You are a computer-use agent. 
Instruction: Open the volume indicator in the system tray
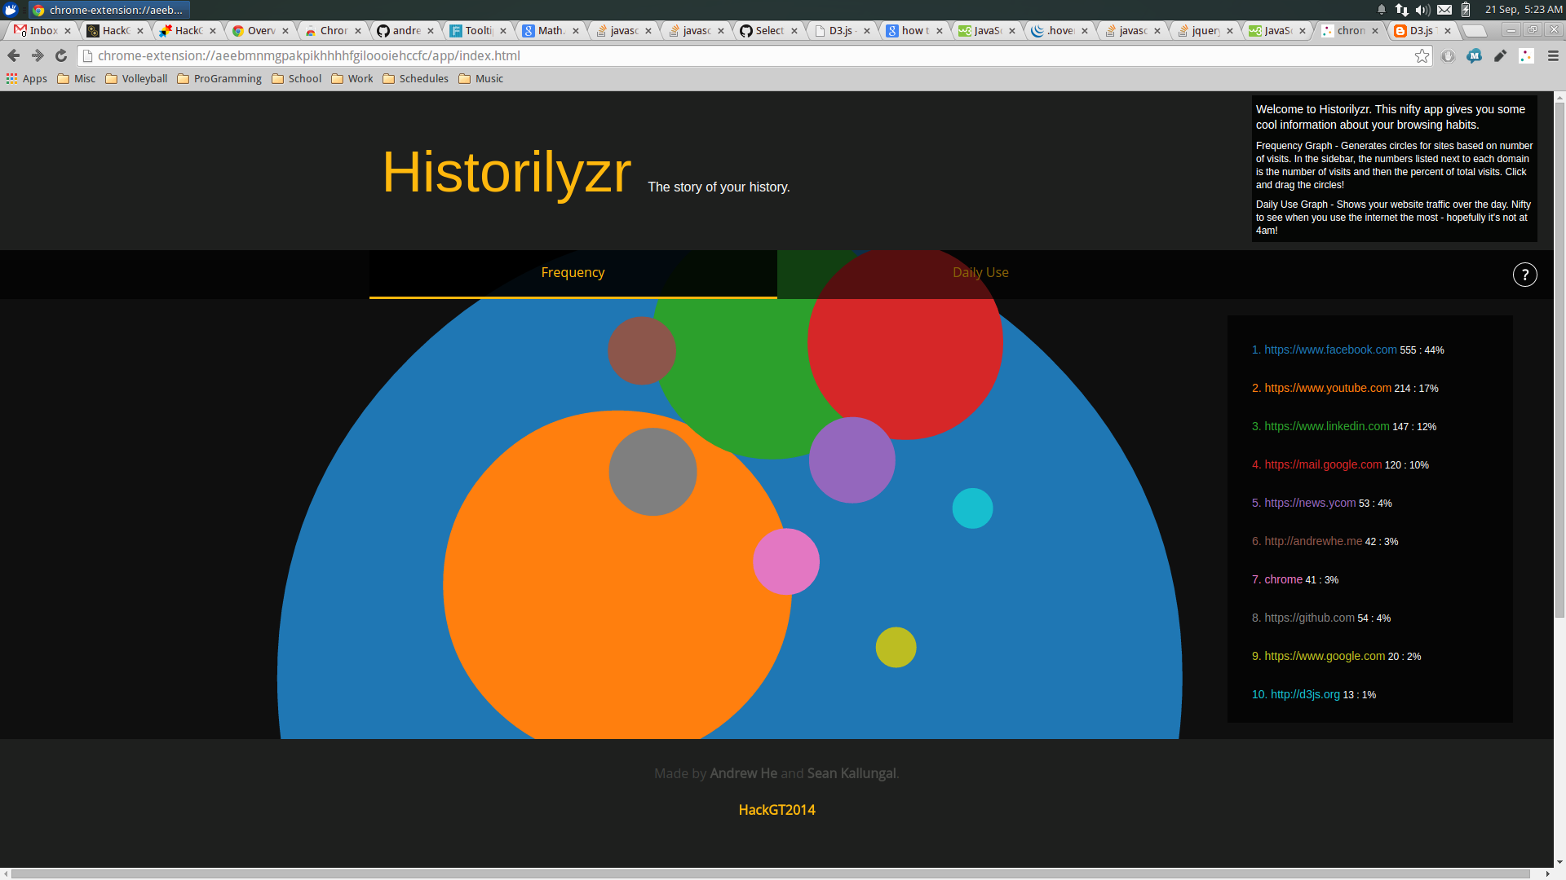point(1422,10)
